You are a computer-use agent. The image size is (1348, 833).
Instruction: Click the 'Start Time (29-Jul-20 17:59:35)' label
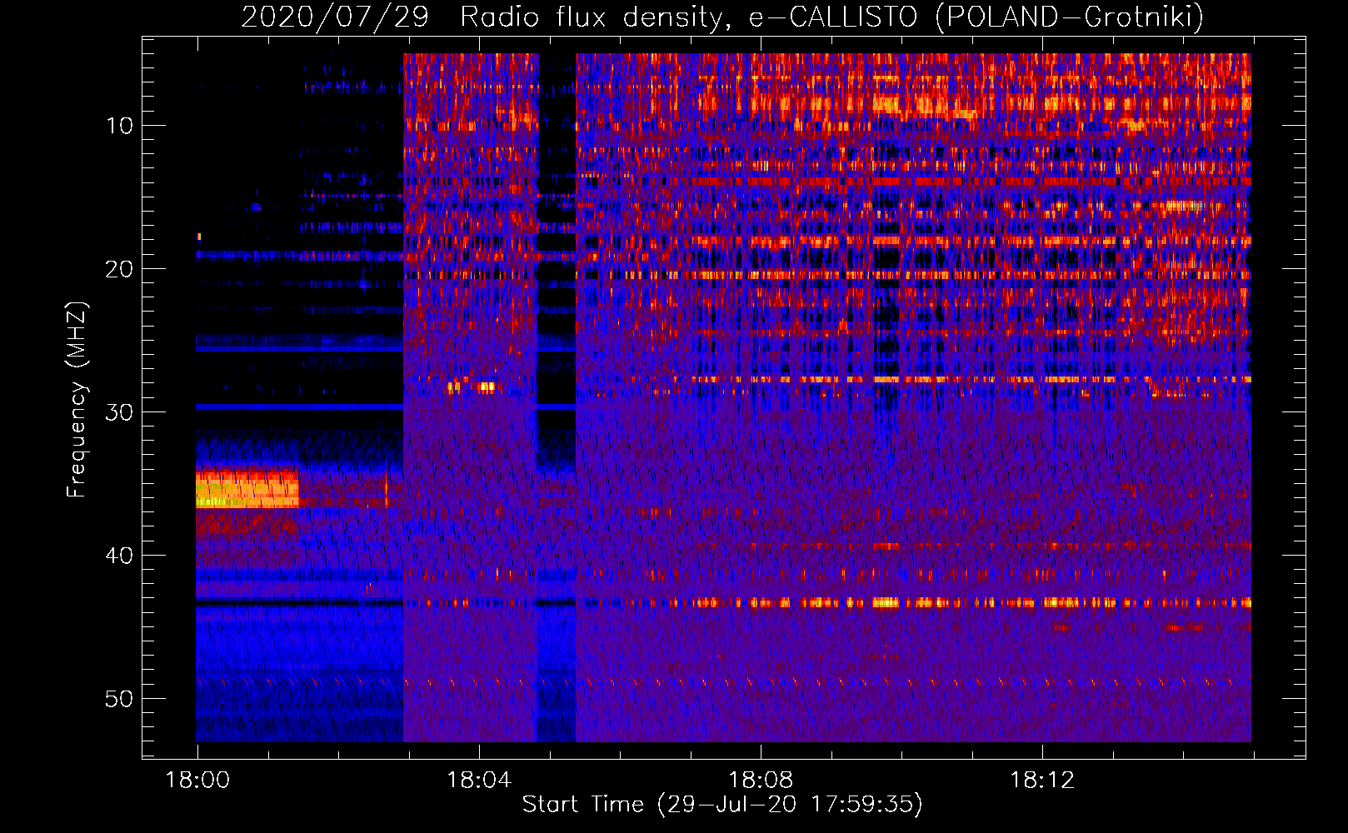pos(722,805)
